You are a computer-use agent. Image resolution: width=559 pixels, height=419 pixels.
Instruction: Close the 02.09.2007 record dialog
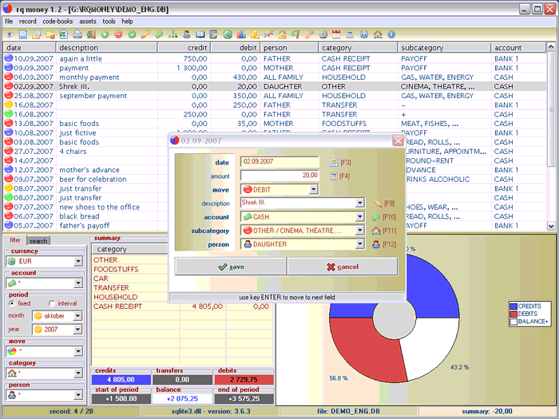pos(398,140)
